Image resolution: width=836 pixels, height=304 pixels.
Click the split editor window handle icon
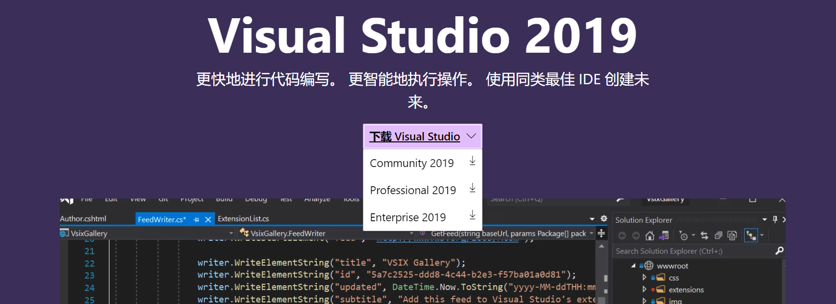click(601, 234)
